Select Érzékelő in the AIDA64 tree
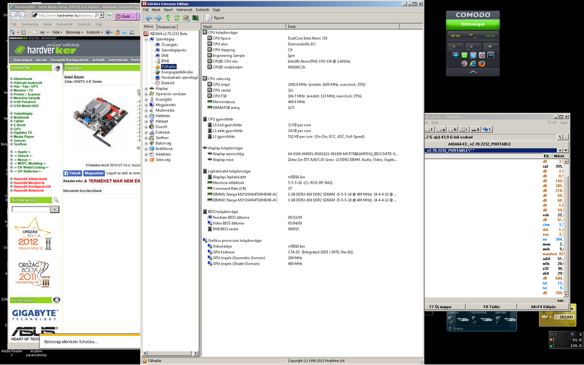Image resolution: width=584 pixels, height=365 pixels. point(168,83)
